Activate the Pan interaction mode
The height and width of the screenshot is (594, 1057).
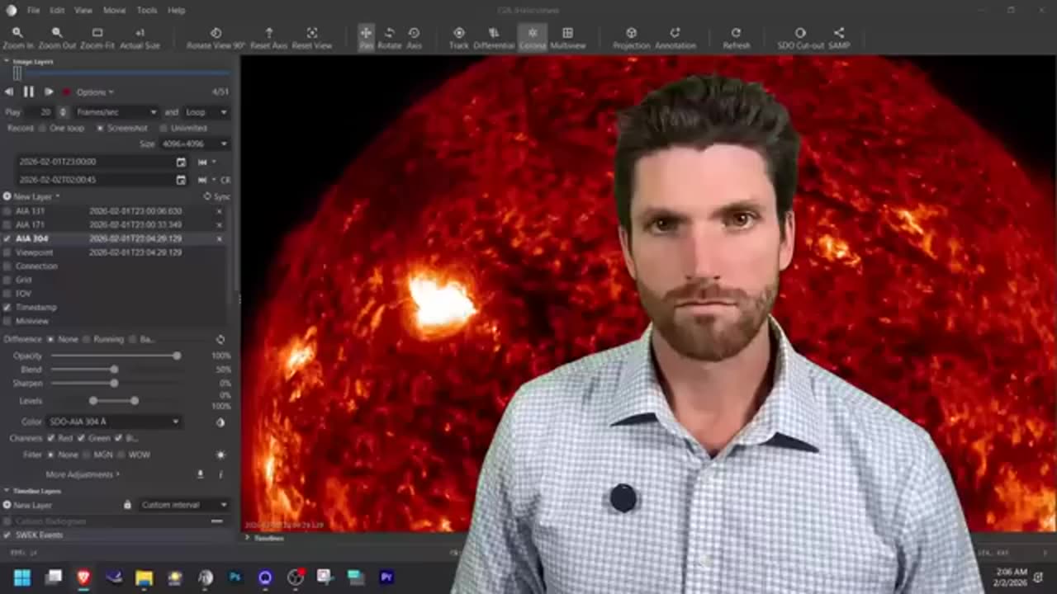coord(366,38)
